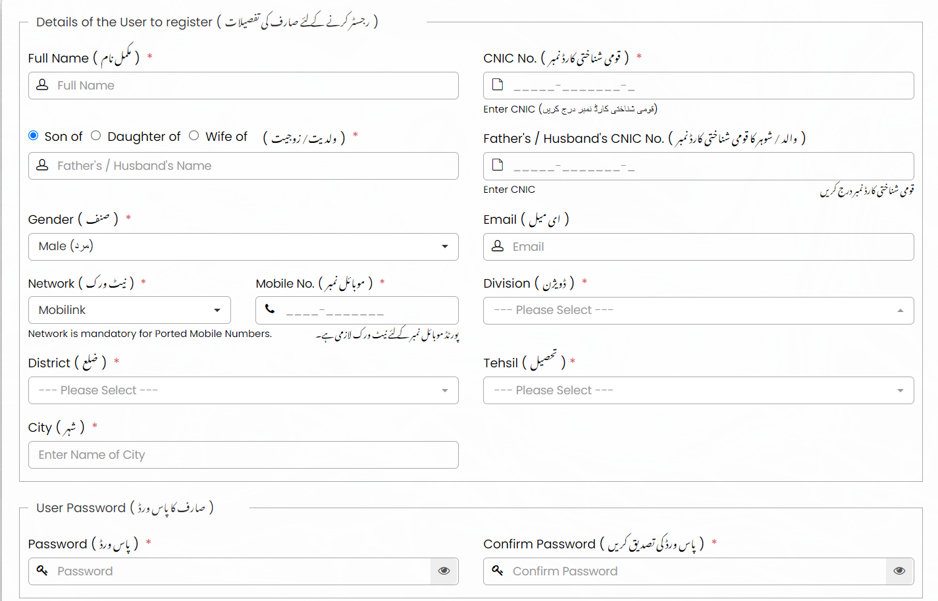938x601 pixels.
Task: Focus the Password input field
Action: 230,571
